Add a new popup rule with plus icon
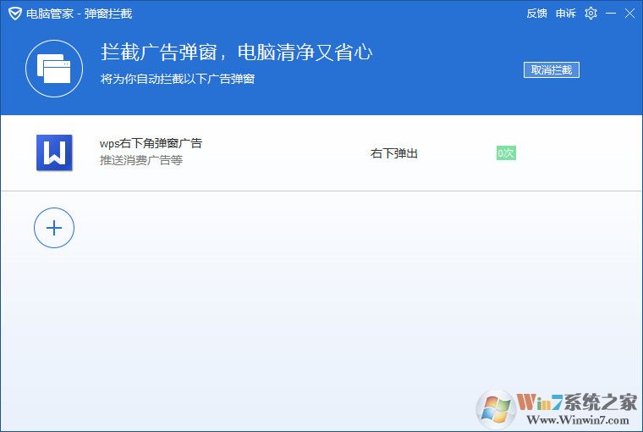643x432 pixels. 54,228
